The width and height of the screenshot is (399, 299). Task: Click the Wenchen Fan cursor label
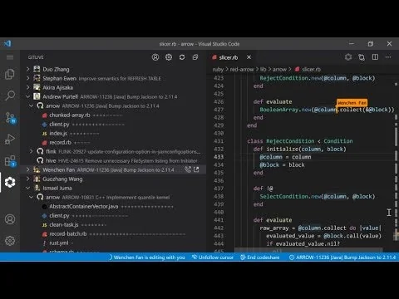352,103
